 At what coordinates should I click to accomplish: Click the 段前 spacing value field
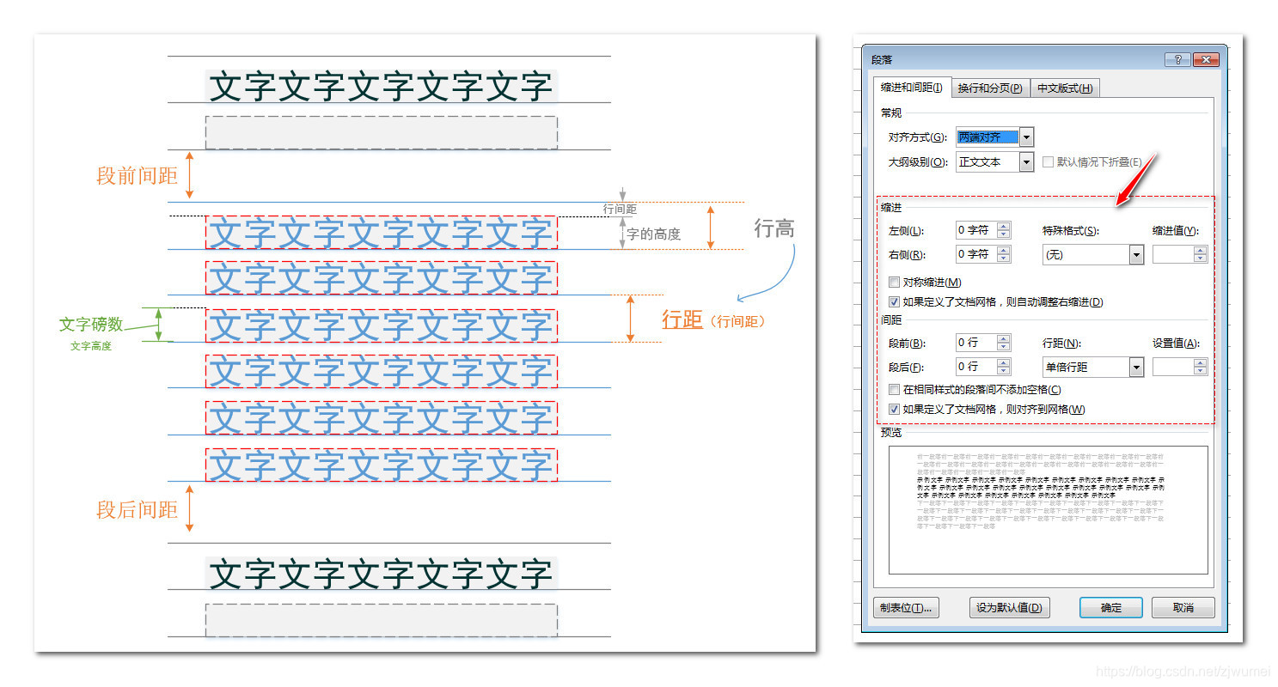click(975, 343)
